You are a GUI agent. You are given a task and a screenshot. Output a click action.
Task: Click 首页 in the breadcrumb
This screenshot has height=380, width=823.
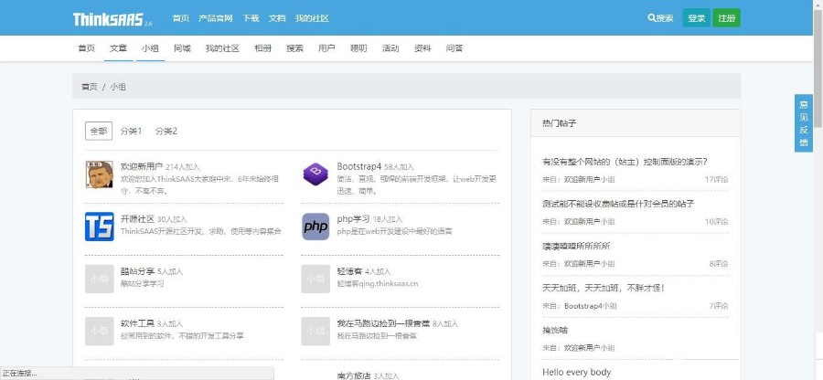(90, 87)
